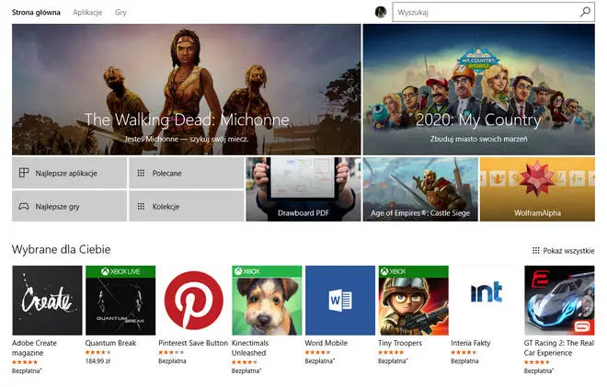Click the Najlepsze aplikacje tiles icon
Screen dimensions: 607x387
pyautogui.click(x=24, y=173)
